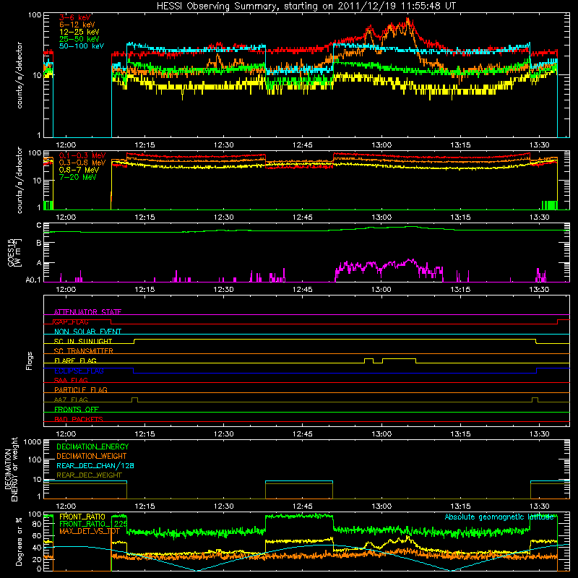Select the green FRONT_RATIO_1225 legend label

[x=93, y=524]
